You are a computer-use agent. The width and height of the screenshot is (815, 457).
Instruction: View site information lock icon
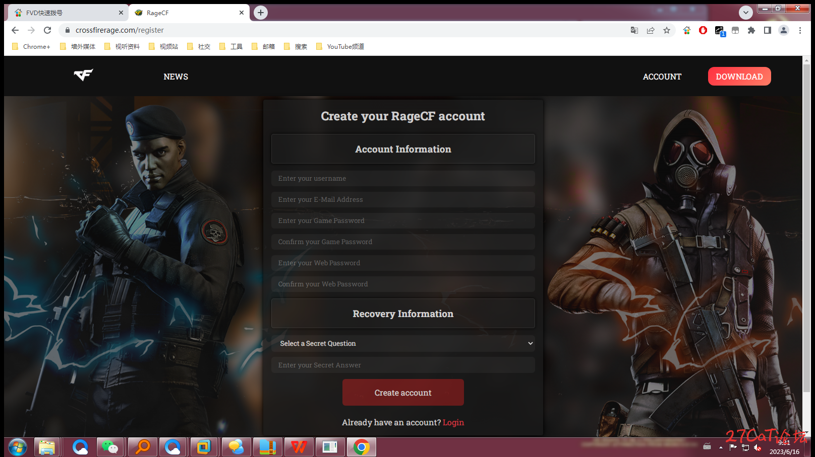tap(68, 30)
